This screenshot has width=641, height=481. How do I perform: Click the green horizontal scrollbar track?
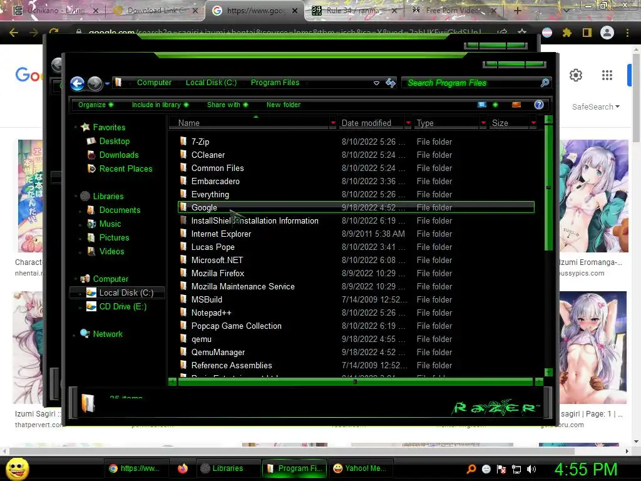click(x=356, y=382)
